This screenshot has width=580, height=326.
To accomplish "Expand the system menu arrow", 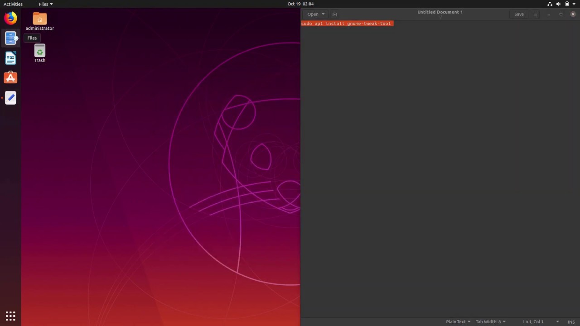I will [x=574, y=4].
